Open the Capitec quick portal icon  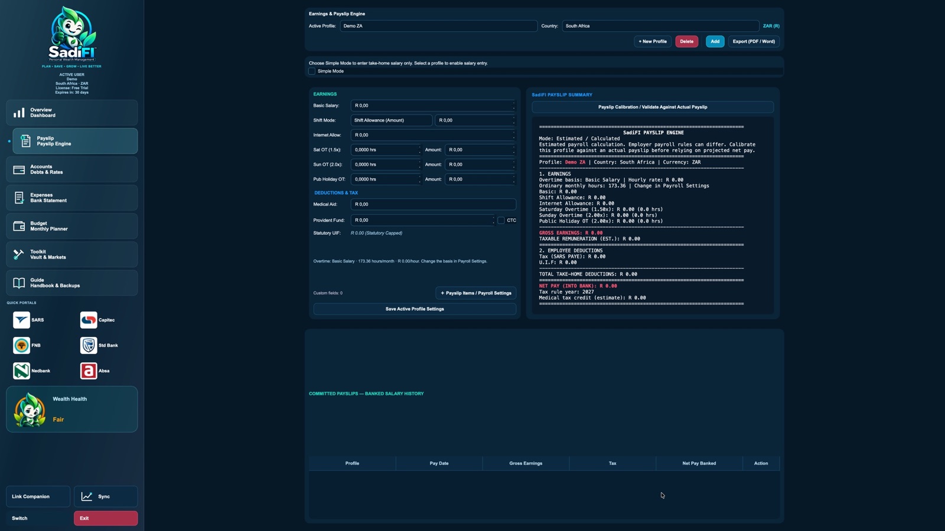coord(89,320)
